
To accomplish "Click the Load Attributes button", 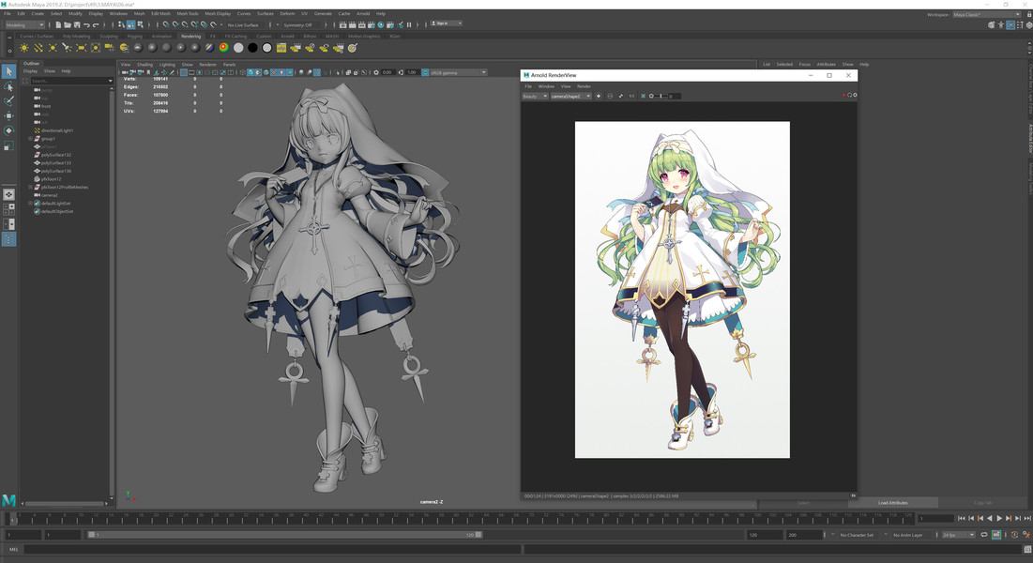I will pos(892,502).
